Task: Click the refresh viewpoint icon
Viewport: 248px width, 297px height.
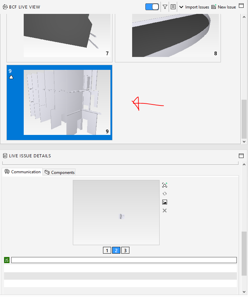Action: (165, 194)
